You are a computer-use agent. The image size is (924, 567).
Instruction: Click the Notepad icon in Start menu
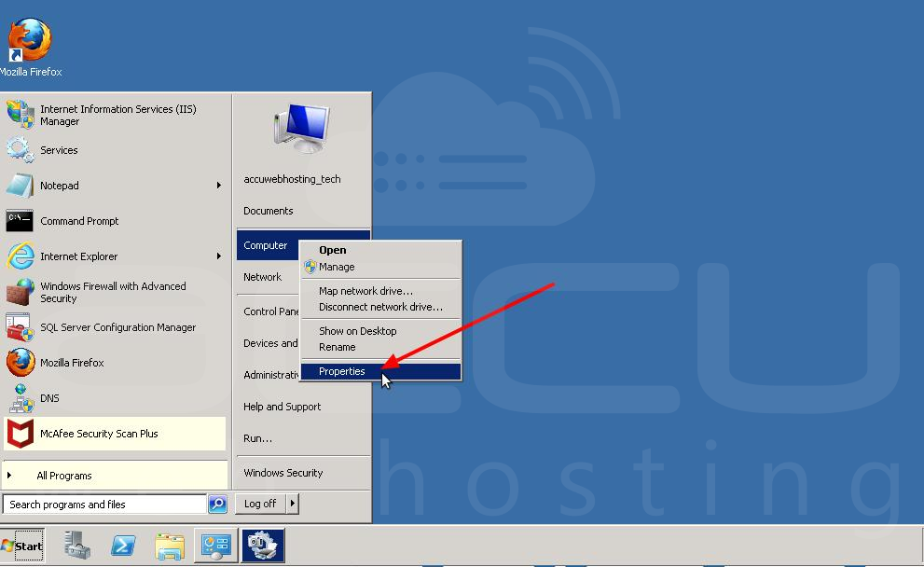20,185
